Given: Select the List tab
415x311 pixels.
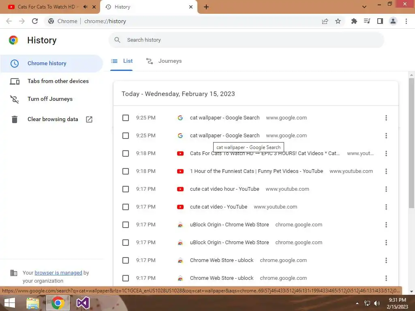Looking at the screenshot, I should (122, 61).
